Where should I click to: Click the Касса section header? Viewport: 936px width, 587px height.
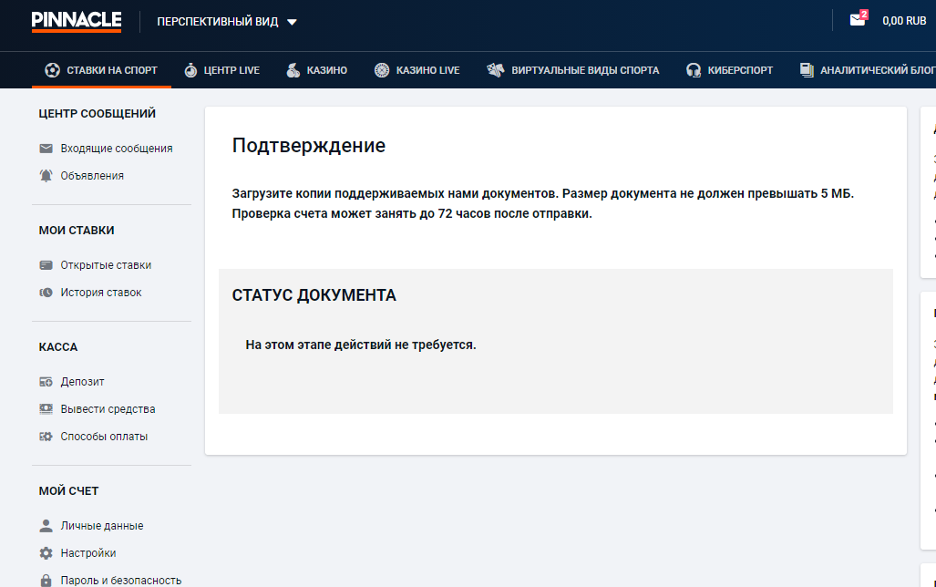(x=58, y=347)
